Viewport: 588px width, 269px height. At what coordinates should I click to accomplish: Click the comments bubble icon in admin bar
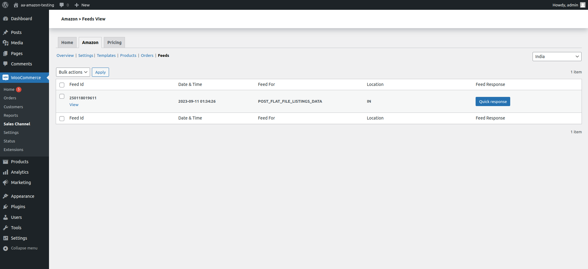coord(62,5)
